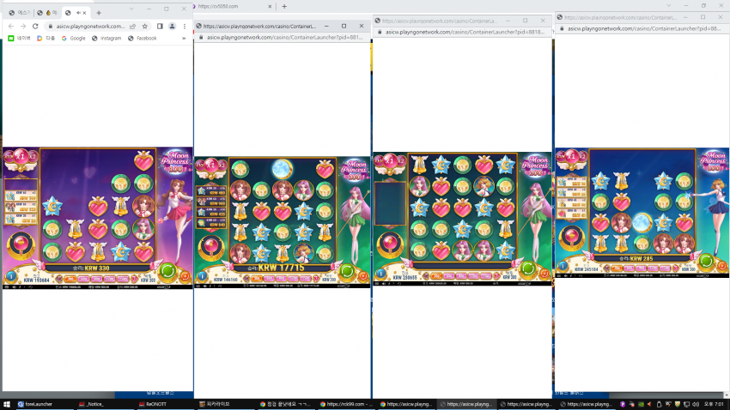The width and height of the screenshot is (730, 410).
Task: Reload the playngonetwork page in Chrome
Action: [35, 27]
